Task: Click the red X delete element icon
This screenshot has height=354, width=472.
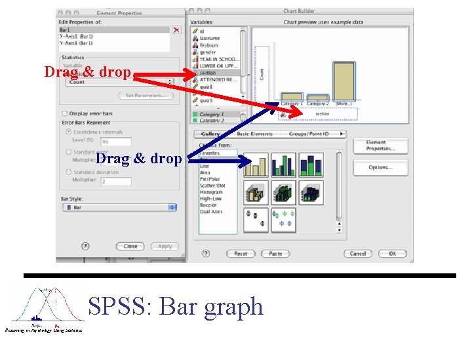Action: click(x=176, y=29)
